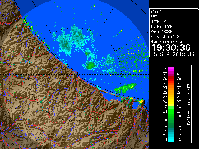Click the 'PRF: 1800Hz' text

pyautogui.click(x=163, y=32)
